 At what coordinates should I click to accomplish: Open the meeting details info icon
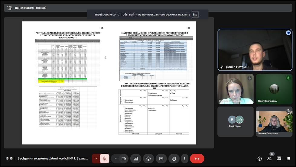(259, 159)
